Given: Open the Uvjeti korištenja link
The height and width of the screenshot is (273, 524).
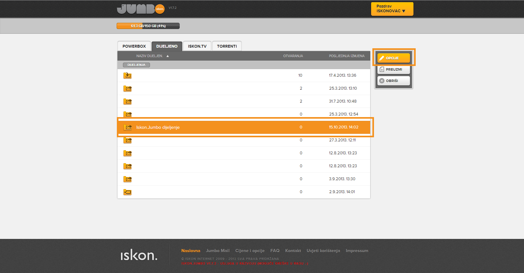Looking at the screenshot, I should [x=323, y=251].
